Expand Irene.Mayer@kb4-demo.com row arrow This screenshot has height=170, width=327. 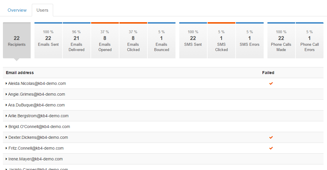tap(6, 159)
